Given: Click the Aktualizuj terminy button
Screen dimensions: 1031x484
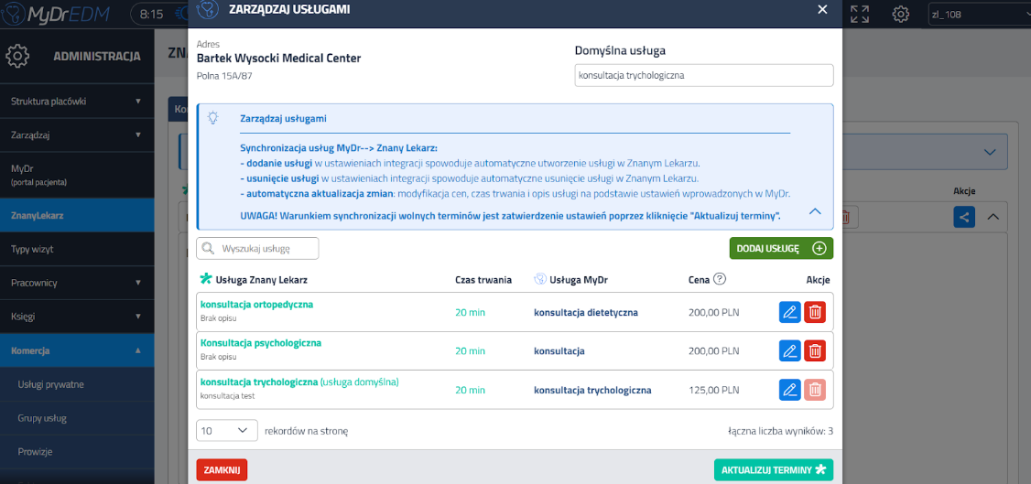Looking at the screenshot, I should (x=774, y=470).
